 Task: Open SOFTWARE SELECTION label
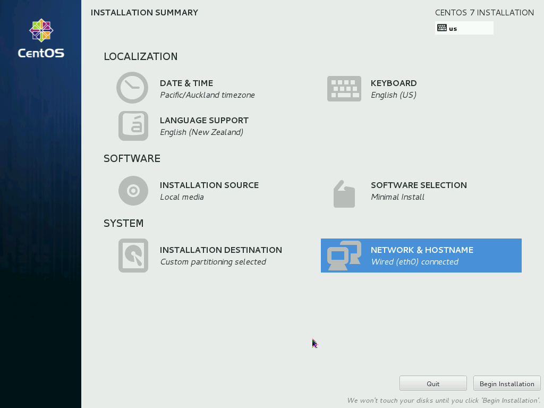coord(419,185)
